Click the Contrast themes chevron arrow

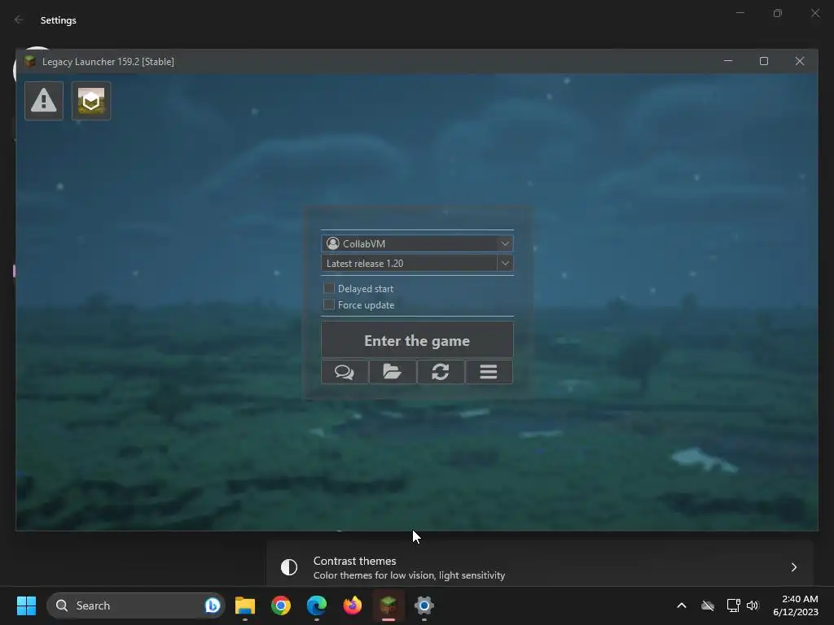point(793,567)
